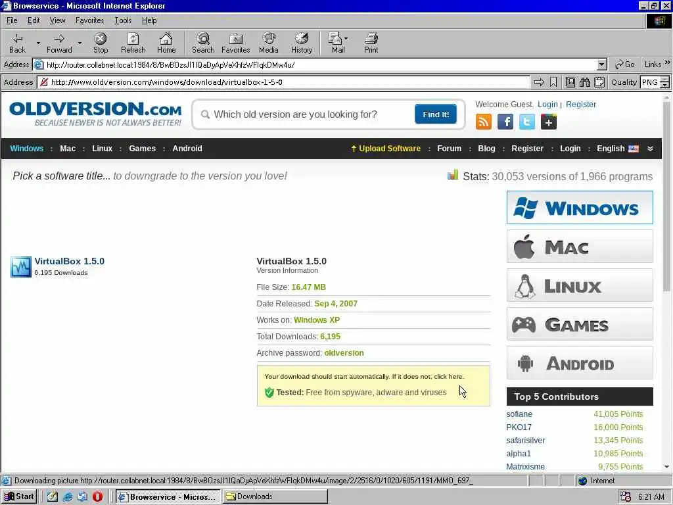This screenshot has height=505, width=673.
Task: Navigate with the Browservice go arrow icon
Action: click(x=539, y=82)
